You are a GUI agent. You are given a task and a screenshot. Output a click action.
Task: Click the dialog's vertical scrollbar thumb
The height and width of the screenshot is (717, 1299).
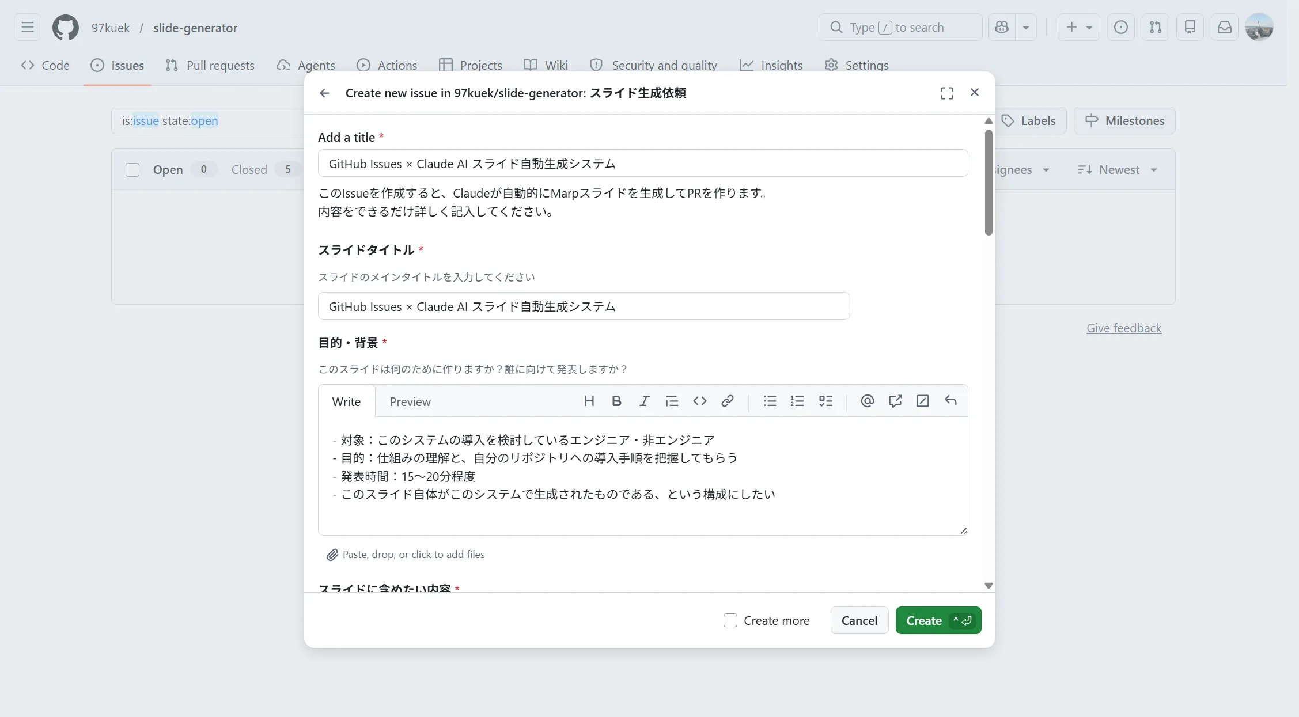point(989,183)
